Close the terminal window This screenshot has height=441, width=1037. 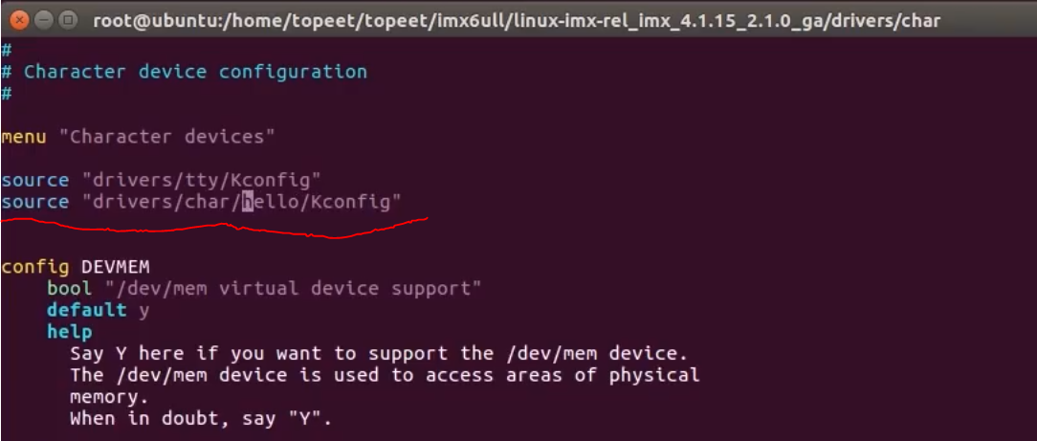tap(20, 20)
